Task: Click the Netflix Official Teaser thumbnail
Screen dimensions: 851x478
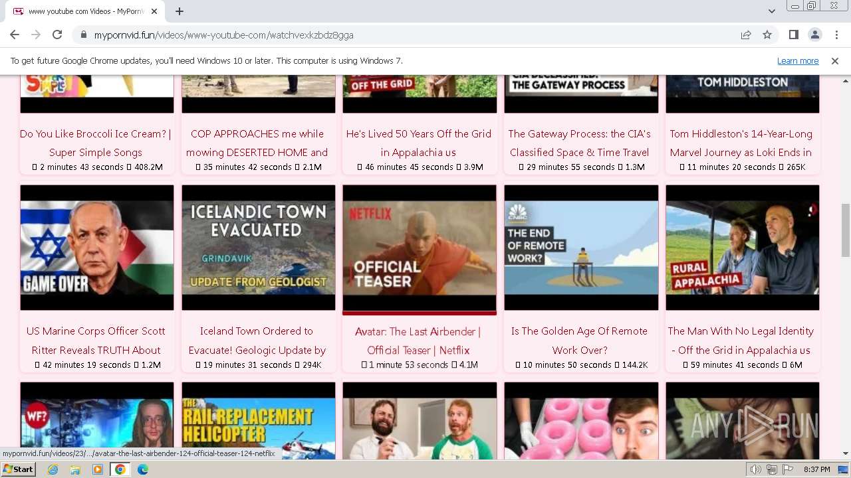Action: (x=420, y=248)
